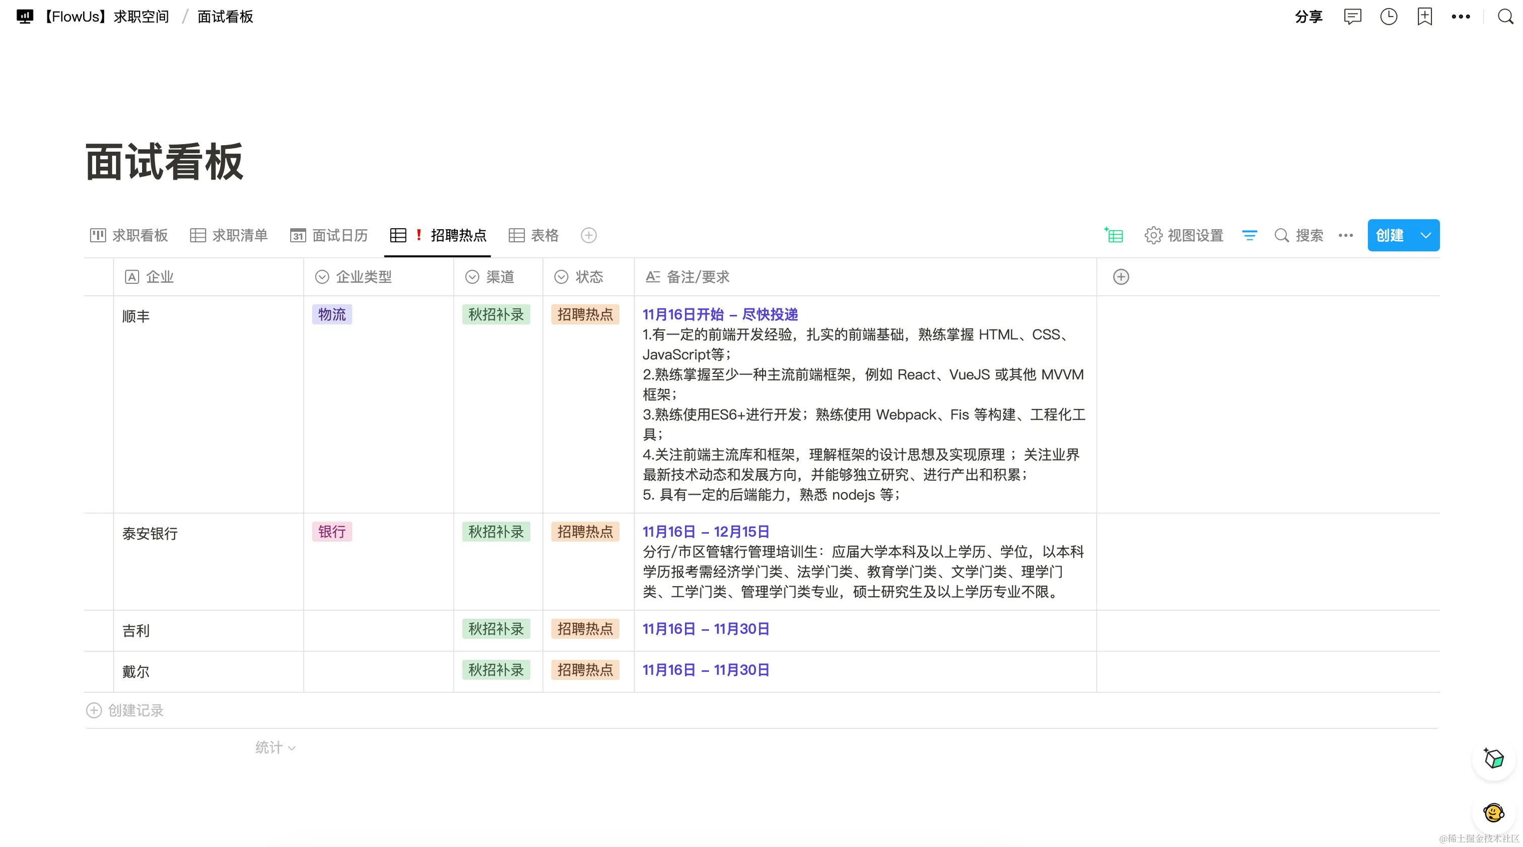The width and height of the screenshot is (1523, 847).
Task: Add a new column with plus icon
Action: click(x=1121, y=277)
